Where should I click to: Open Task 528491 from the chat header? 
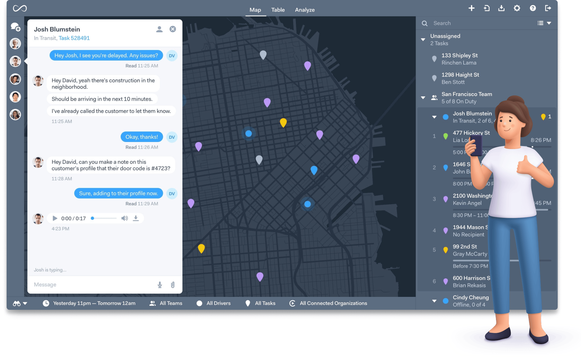(74, 38)
